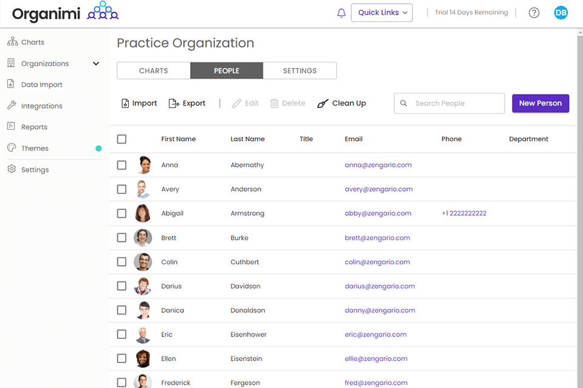
Task: Expand the Organizations sidebar chevron
Action: coord(96,64)
